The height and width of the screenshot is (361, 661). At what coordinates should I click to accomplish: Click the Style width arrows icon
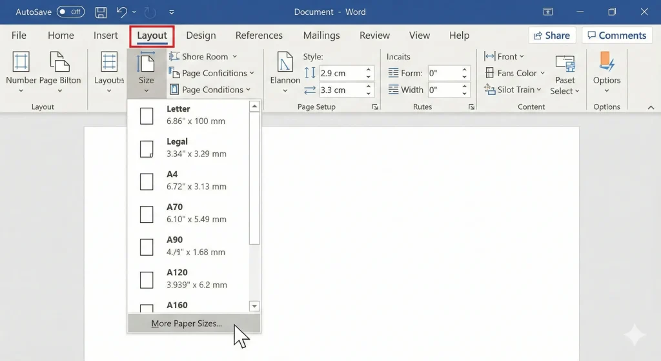(310, 90)
